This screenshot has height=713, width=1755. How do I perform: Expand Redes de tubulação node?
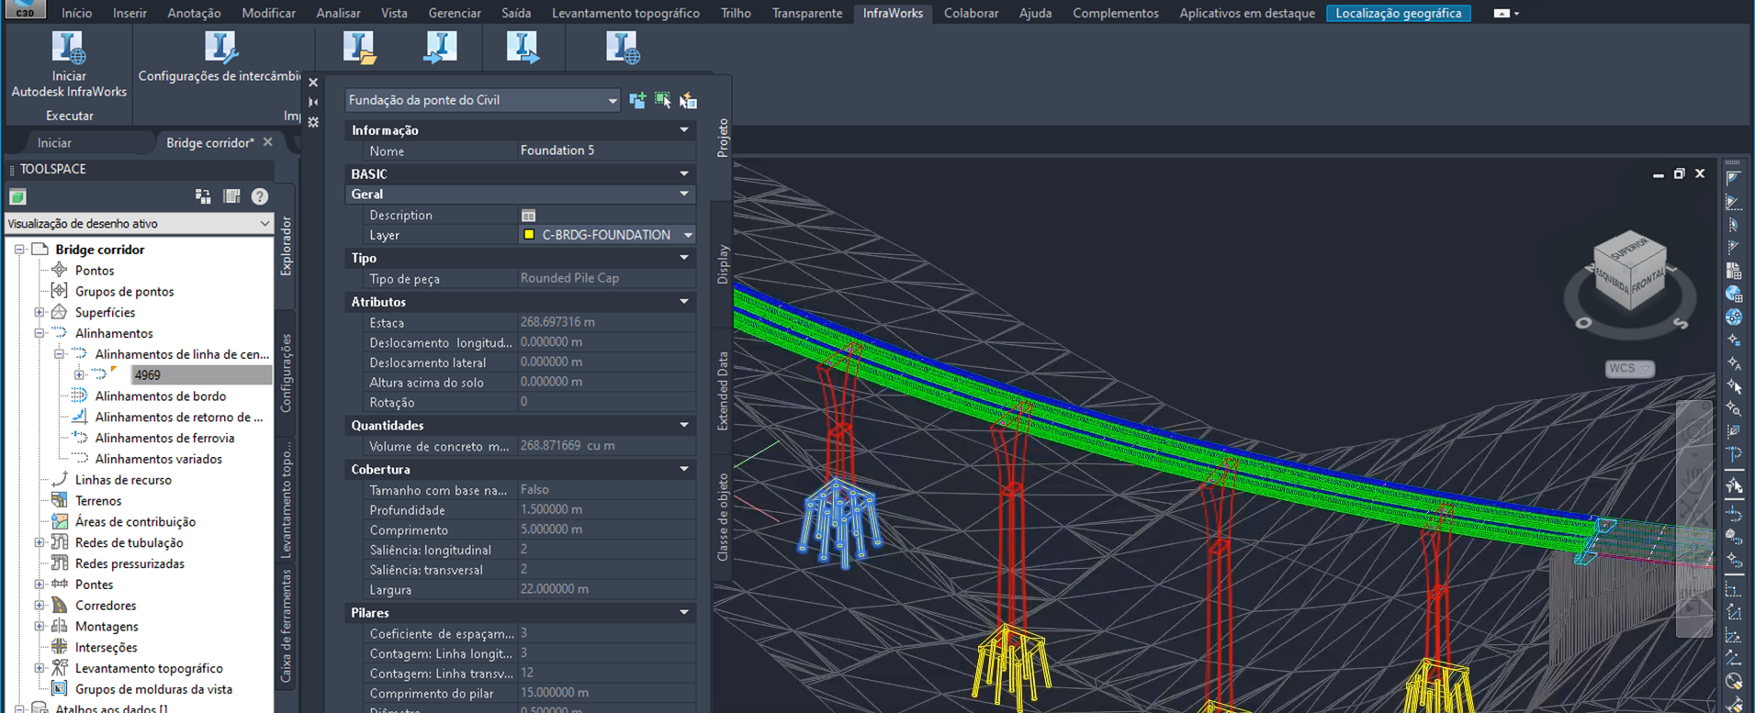(39, 542)
